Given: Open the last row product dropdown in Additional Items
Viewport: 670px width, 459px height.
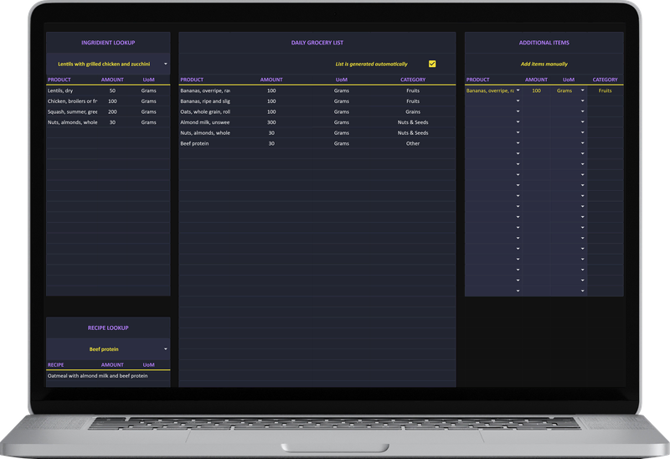Looking at the screenshot, I should click(518, 291).
